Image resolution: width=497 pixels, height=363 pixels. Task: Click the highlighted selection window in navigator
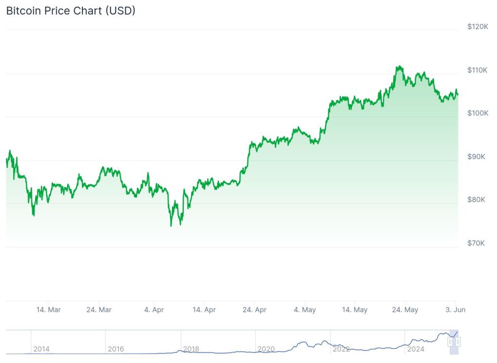[x=454, y=335]
